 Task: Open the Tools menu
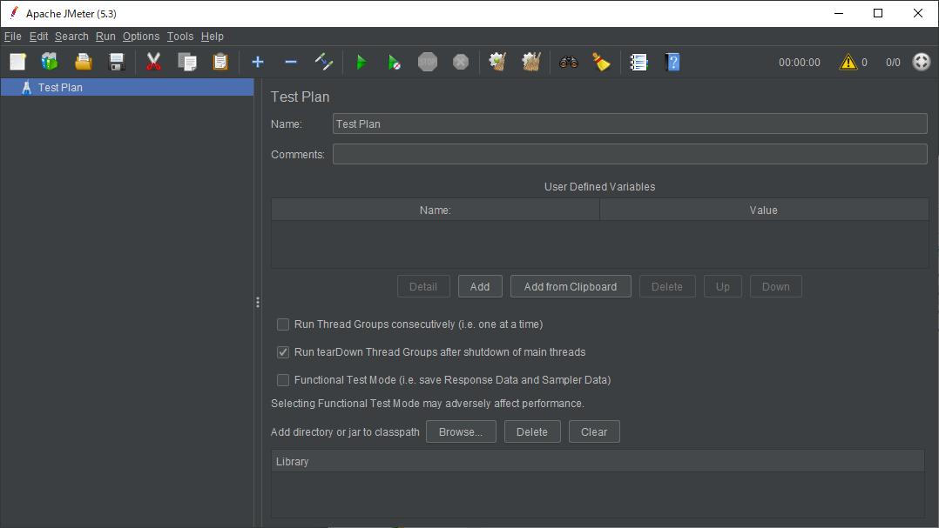[179, 37]
